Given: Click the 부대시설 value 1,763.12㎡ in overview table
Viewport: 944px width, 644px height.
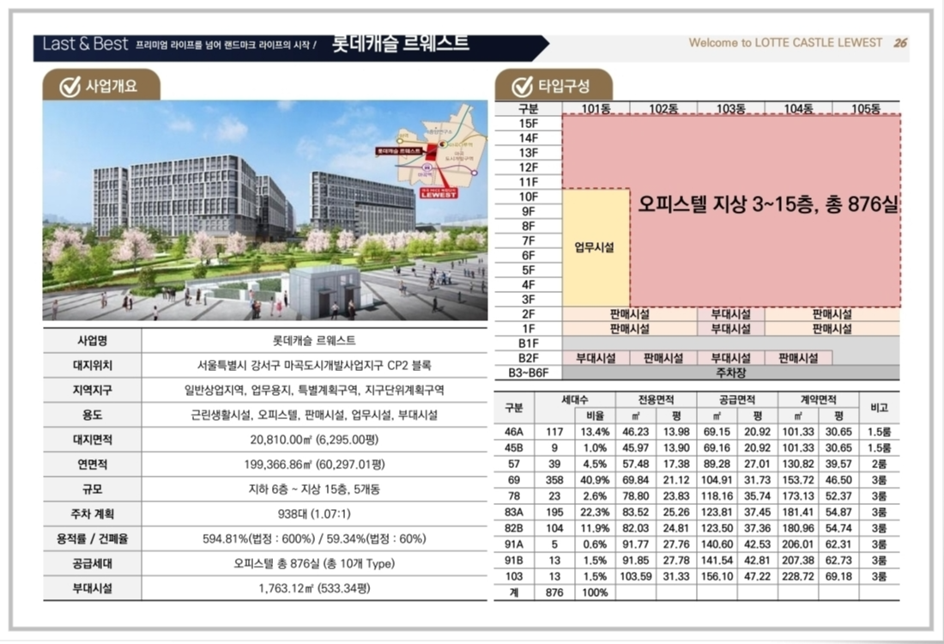Looking at the screenshot, I should coord(314,588).
